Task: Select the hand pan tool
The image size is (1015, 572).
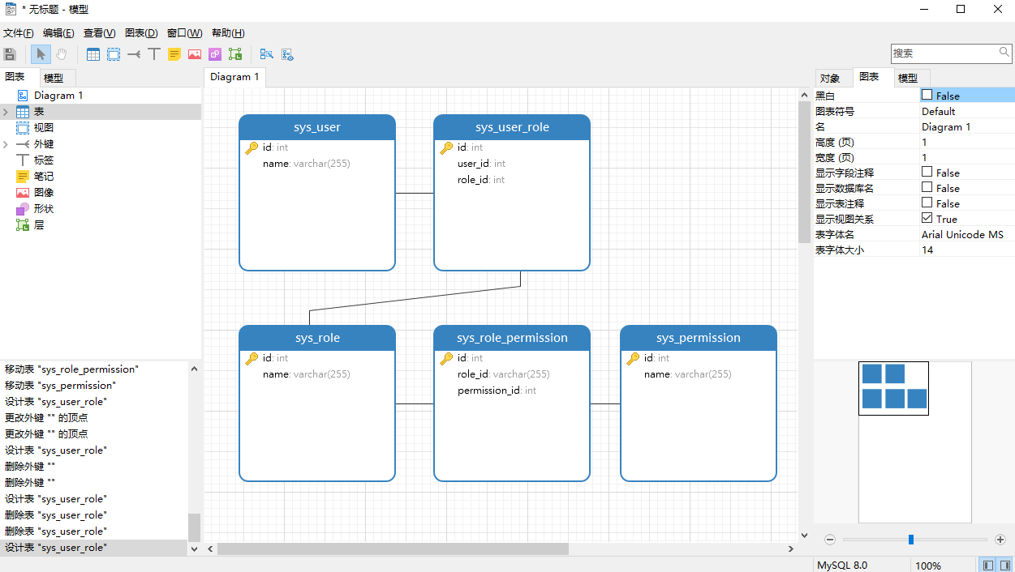Action: (x=61, y=54)
